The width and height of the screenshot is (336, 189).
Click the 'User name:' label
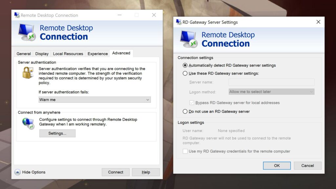pyautogui.click(x=193, y=131)
